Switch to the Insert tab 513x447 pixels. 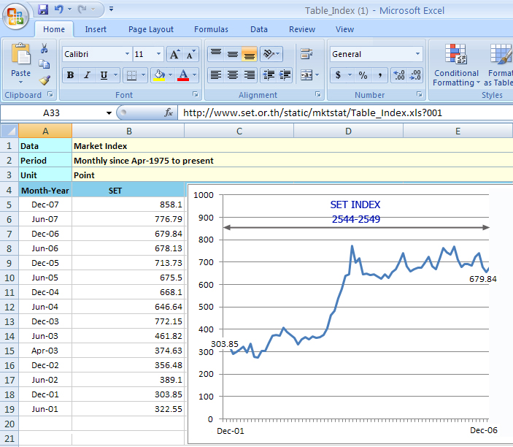click(96, 29)
